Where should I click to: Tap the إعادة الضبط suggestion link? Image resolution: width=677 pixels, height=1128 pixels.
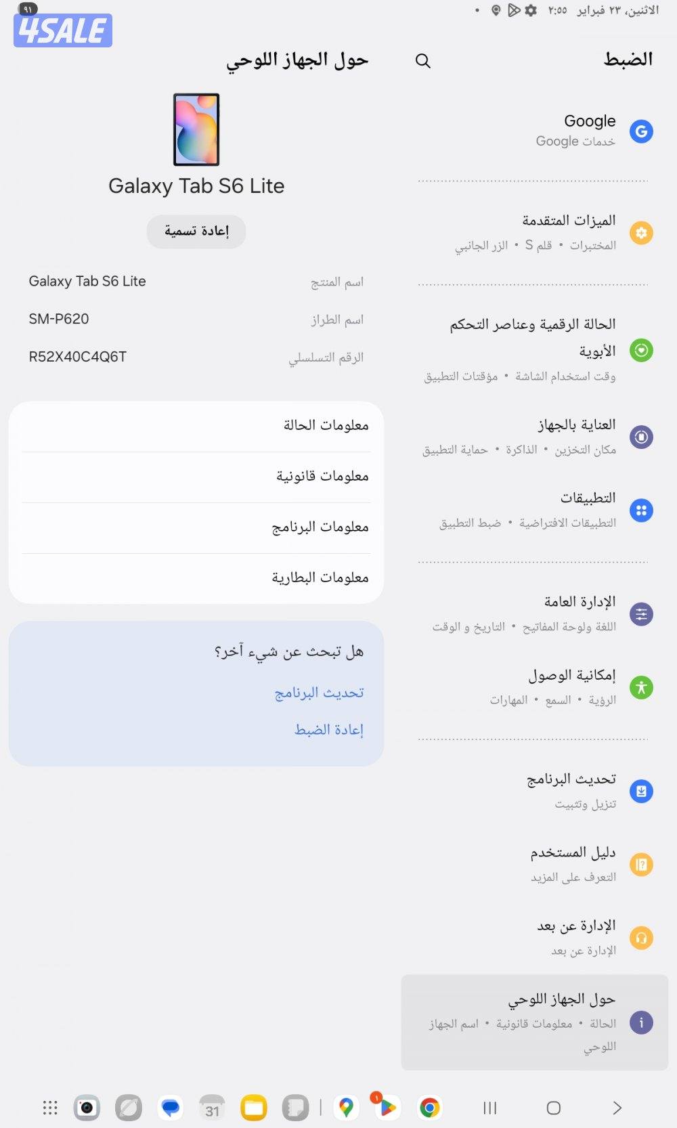tap(329, 730)
